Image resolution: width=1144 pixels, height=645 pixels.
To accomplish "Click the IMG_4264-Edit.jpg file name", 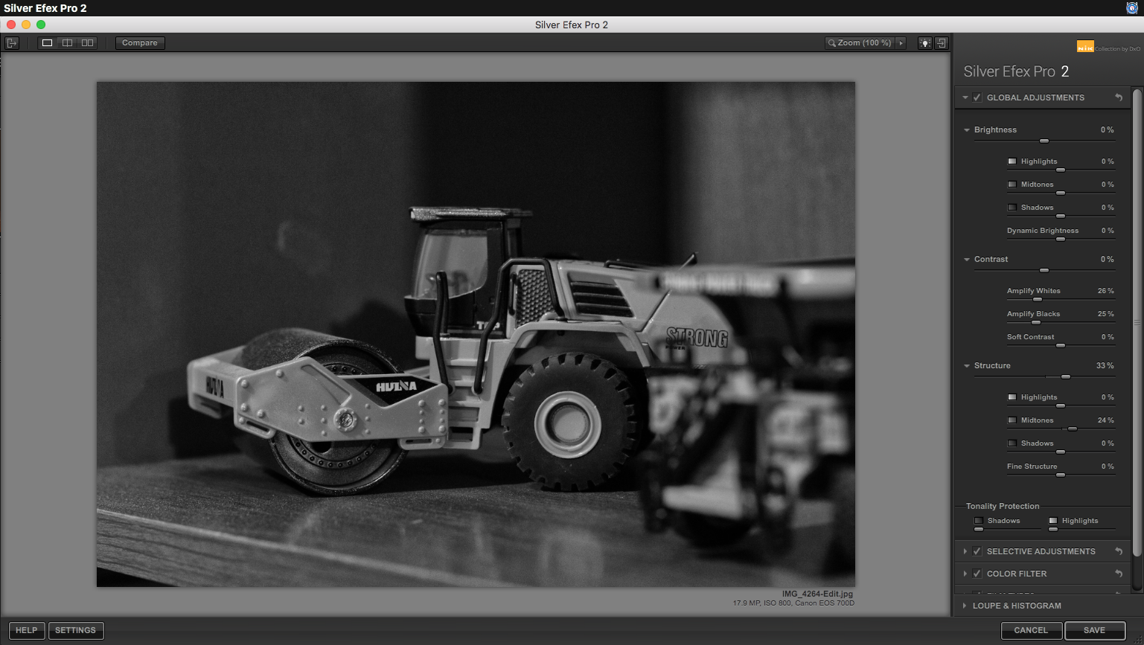I will tap(817, 594).
